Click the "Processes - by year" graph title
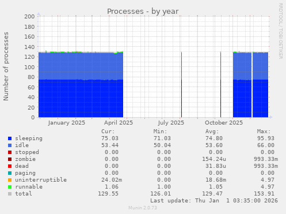The height and width of the screenshot is (214, 286). 143,12
